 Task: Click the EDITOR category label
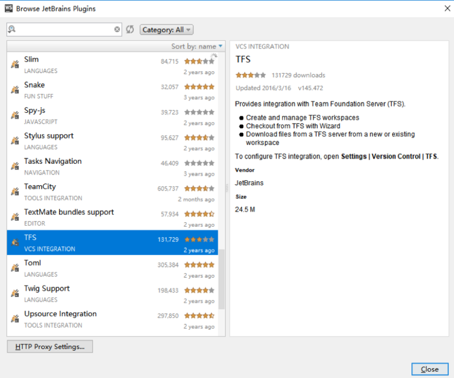[x=35, y=223]
